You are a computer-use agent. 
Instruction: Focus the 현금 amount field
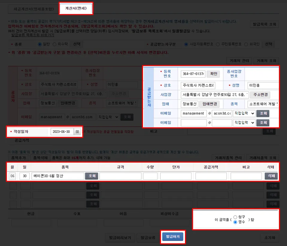point(31,223)
